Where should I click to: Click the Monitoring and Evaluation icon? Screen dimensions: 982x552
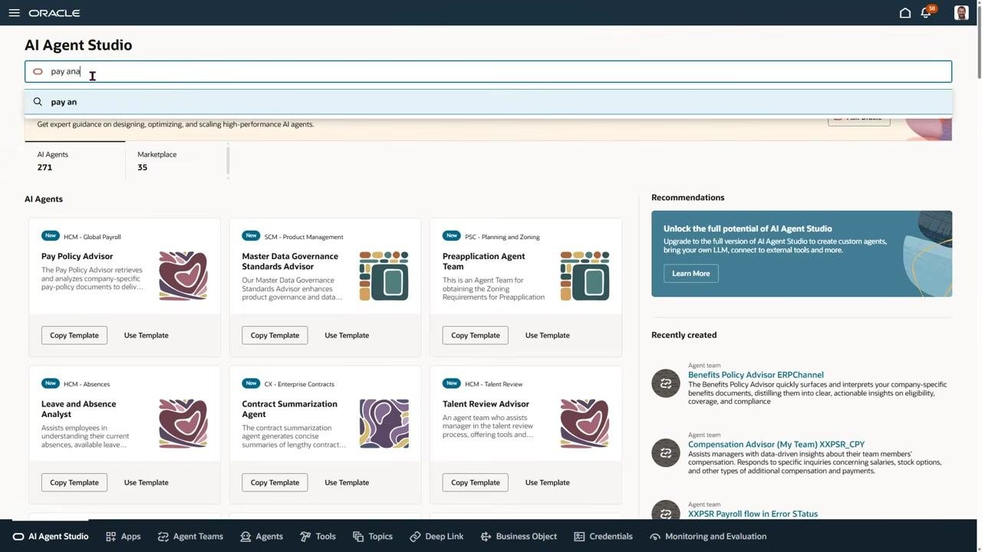point(655,537)
